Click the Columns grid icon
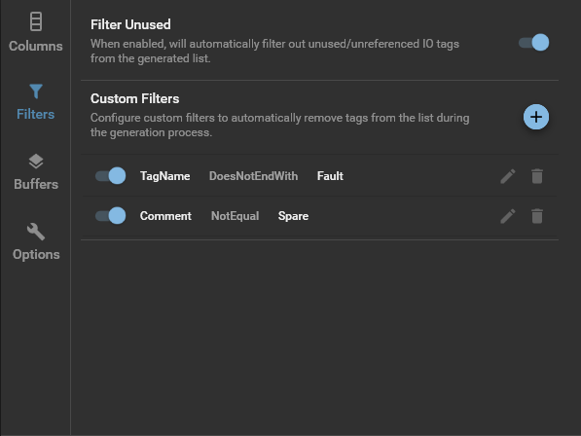Viewport: 581px width, 436px height. pos(36,21)
